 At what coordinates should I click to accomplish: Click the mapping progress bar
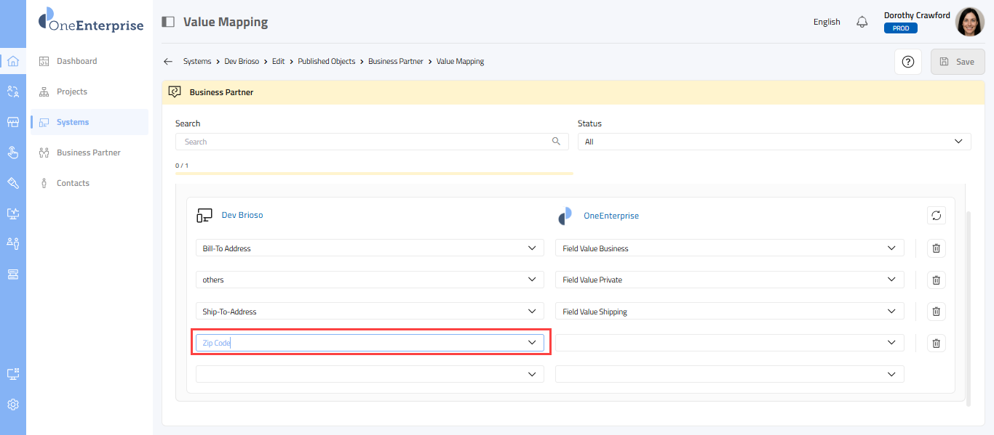pyautogui.click(x=374, y=174)
